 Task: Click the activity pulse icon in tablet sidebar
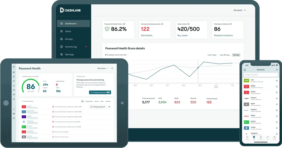[14, 109]
